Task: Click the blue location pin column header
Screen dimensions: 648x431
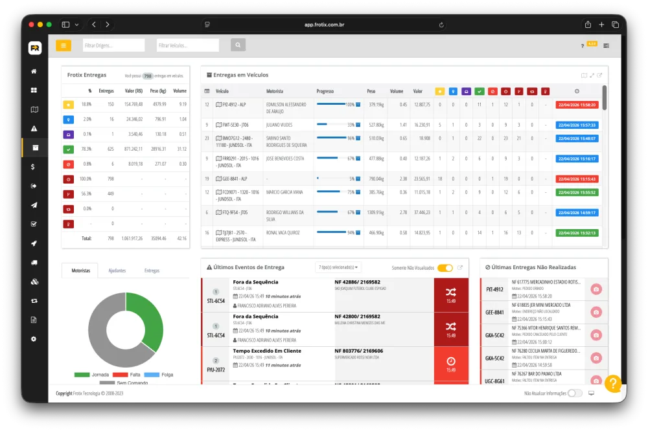Action: 453,91
